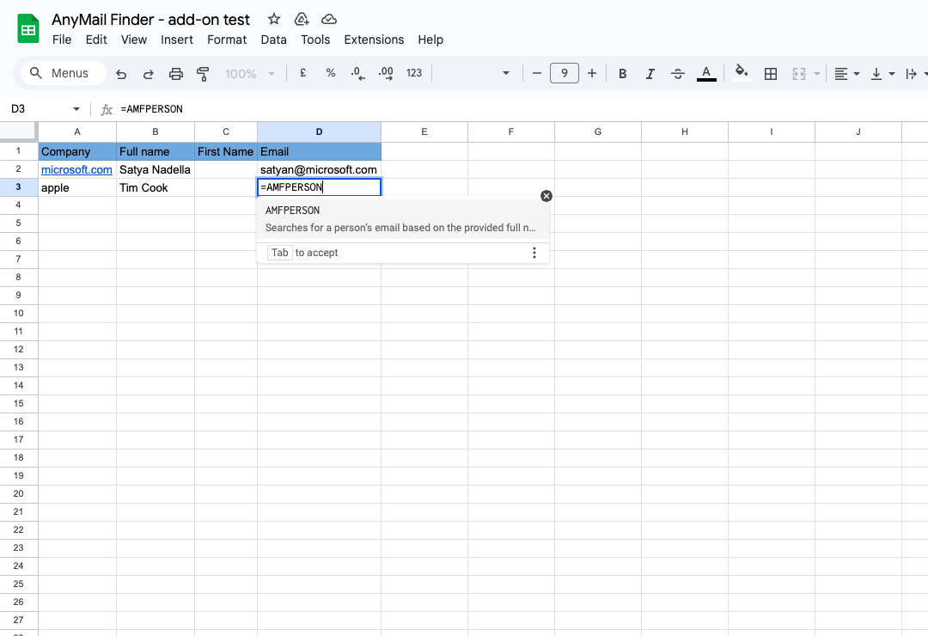928x636 pixels.
Task: Open the View menu
Action: point(134,40)
